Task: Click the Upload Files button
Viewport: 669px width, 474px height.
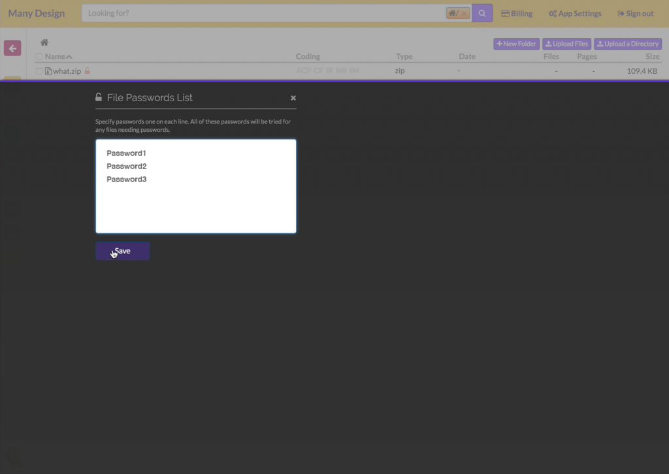Action: point(566,44)
